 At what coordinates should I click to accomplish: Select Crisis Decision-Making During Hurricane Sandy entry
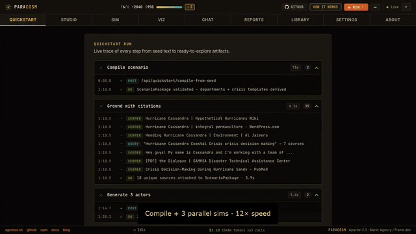(x=207, y=170)
